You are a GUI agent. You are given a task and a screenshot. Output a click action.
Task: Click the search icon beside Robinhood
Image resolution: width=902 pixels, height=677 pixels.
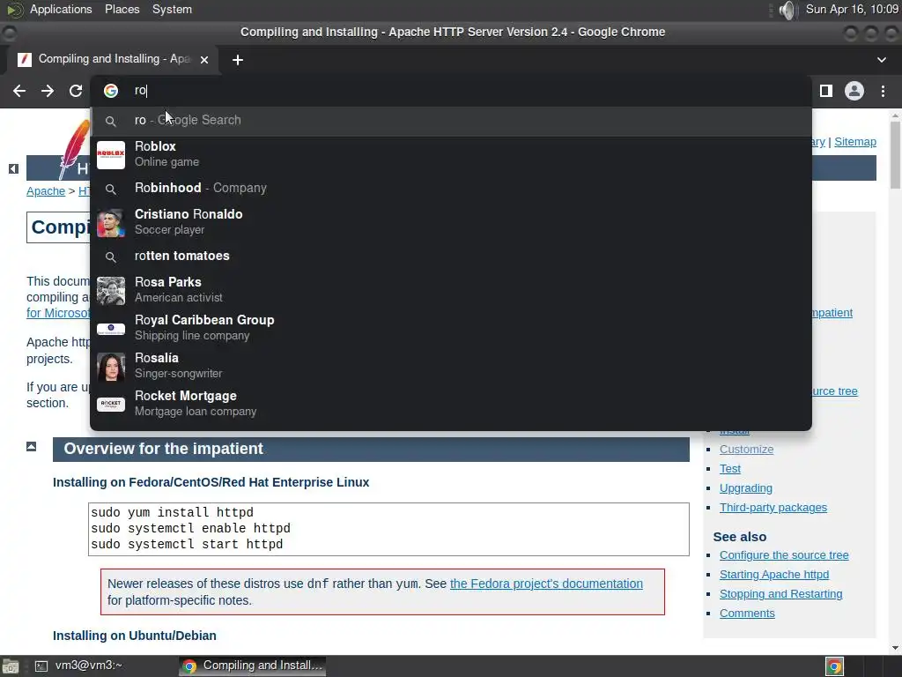tap(110, 190)
